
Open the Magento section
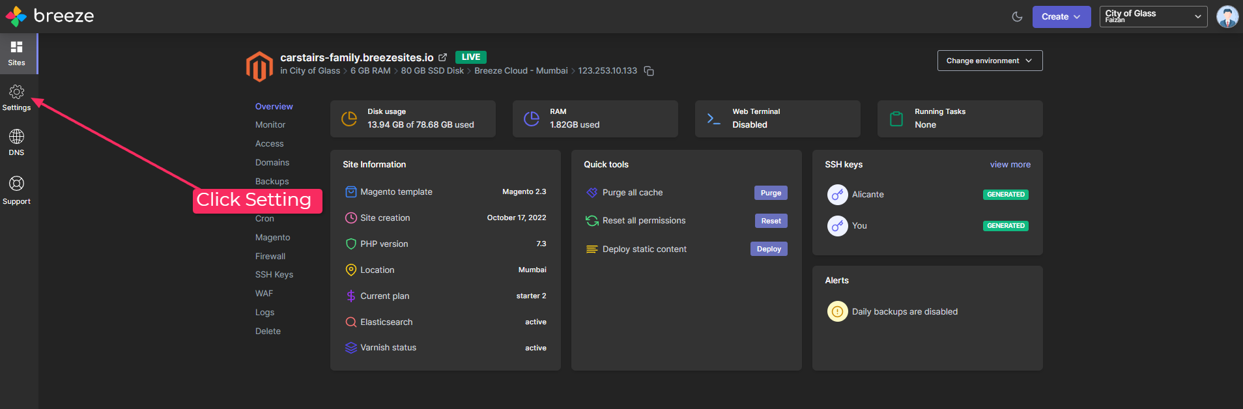(x=273, y=238)
